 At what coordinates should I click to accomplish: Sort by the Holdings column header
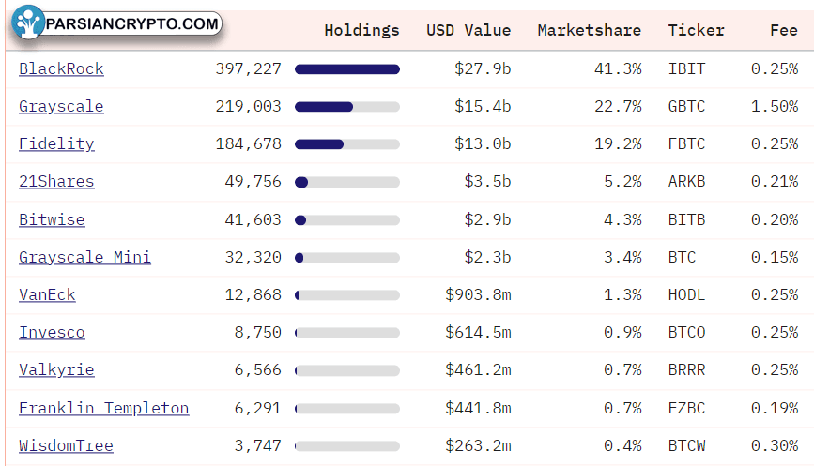point(361,31)
